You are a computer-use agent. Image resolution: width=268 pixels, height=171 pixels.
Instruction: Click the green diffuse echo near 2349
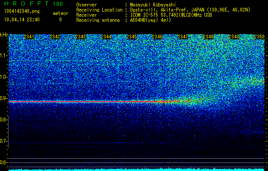246,83
